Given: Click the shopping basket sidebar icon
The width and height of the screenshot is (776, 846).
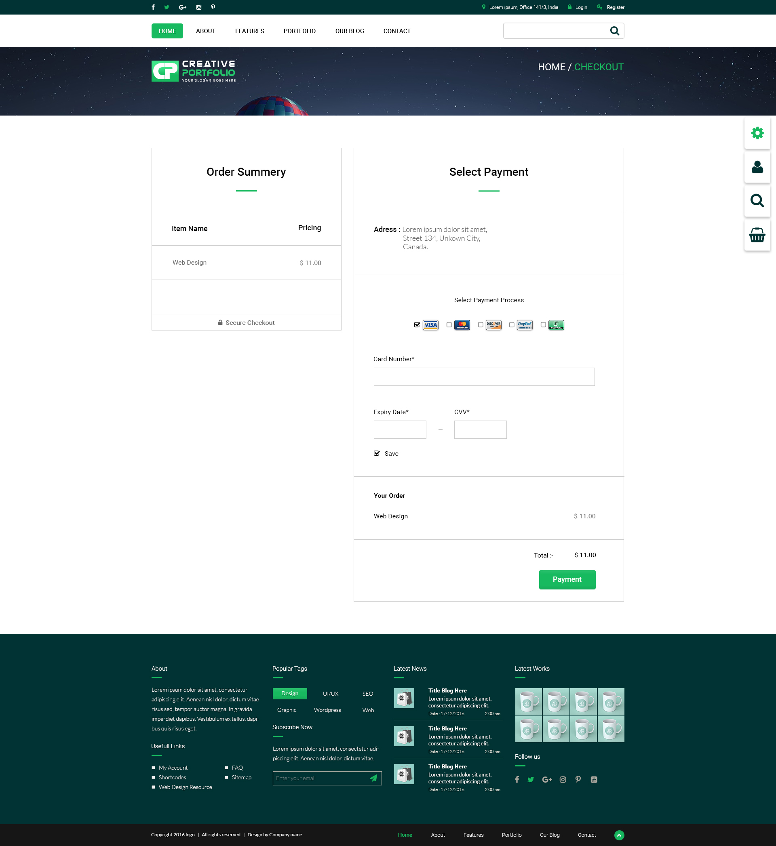Looking at the screenshot, I should (757, 235).
